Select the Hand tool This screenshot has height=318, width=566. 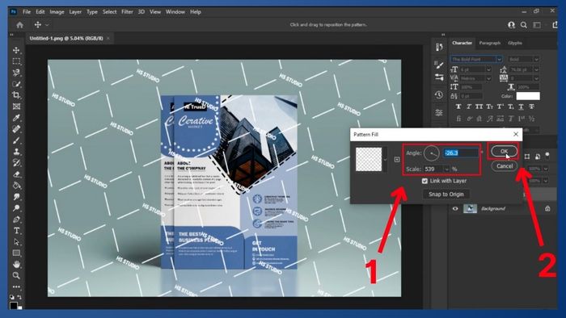click(16, 265)
